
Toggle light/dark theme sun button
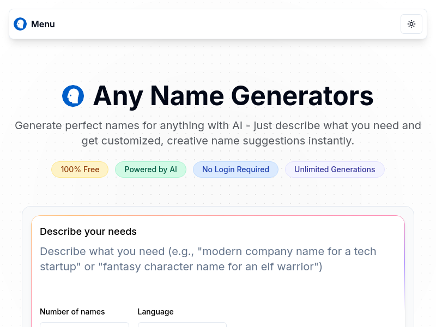coord(411,24)
